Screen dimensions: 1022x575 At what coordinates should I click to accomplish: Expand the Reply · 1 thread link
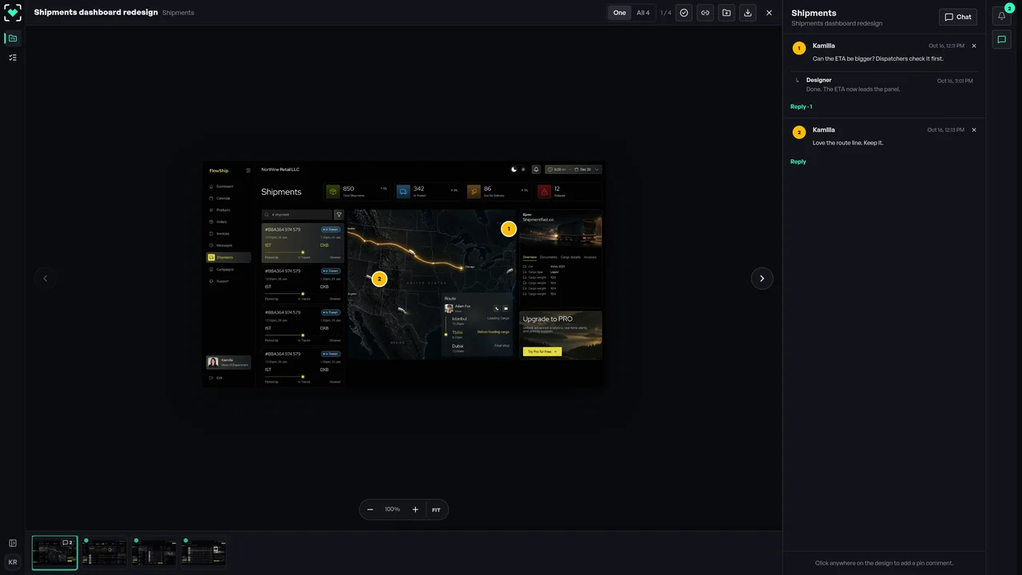pyautogui.click(x=801, y=106)
